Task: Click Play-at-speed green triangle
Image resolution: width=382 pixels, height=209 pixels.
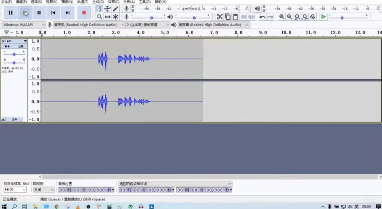Action: [324, 17]
